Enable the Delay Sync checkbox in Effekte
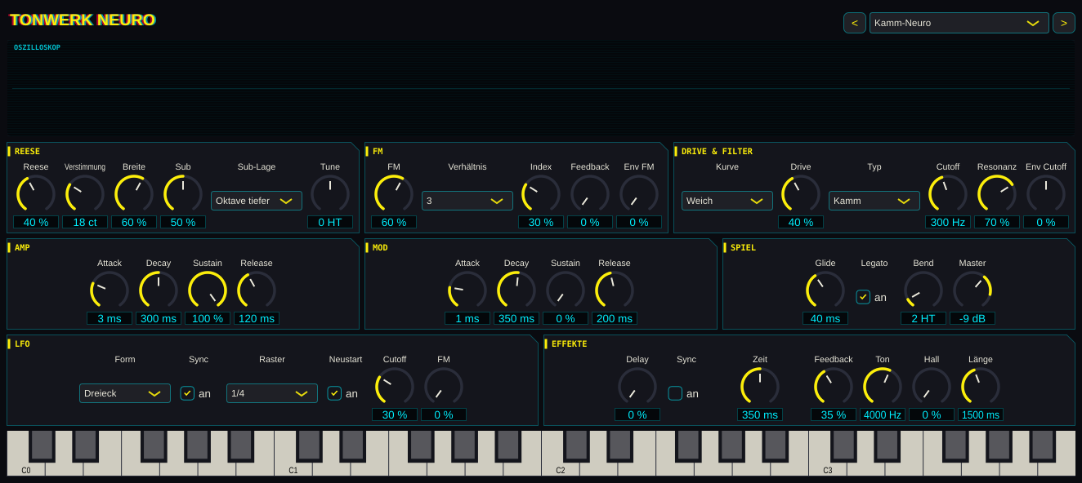Viewport: 1082px width, 483px height. coord(675,393)
